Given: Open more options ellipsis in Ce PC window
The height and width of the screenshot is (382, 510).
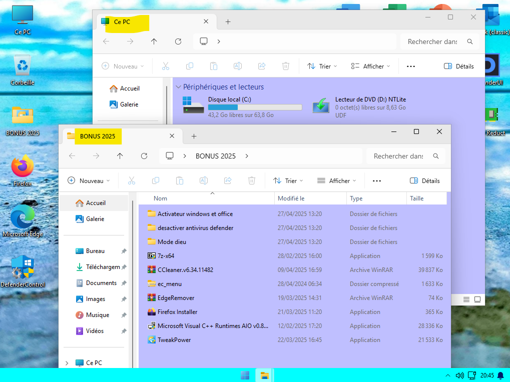Looking at the screenshot, I should pos(411,66).
